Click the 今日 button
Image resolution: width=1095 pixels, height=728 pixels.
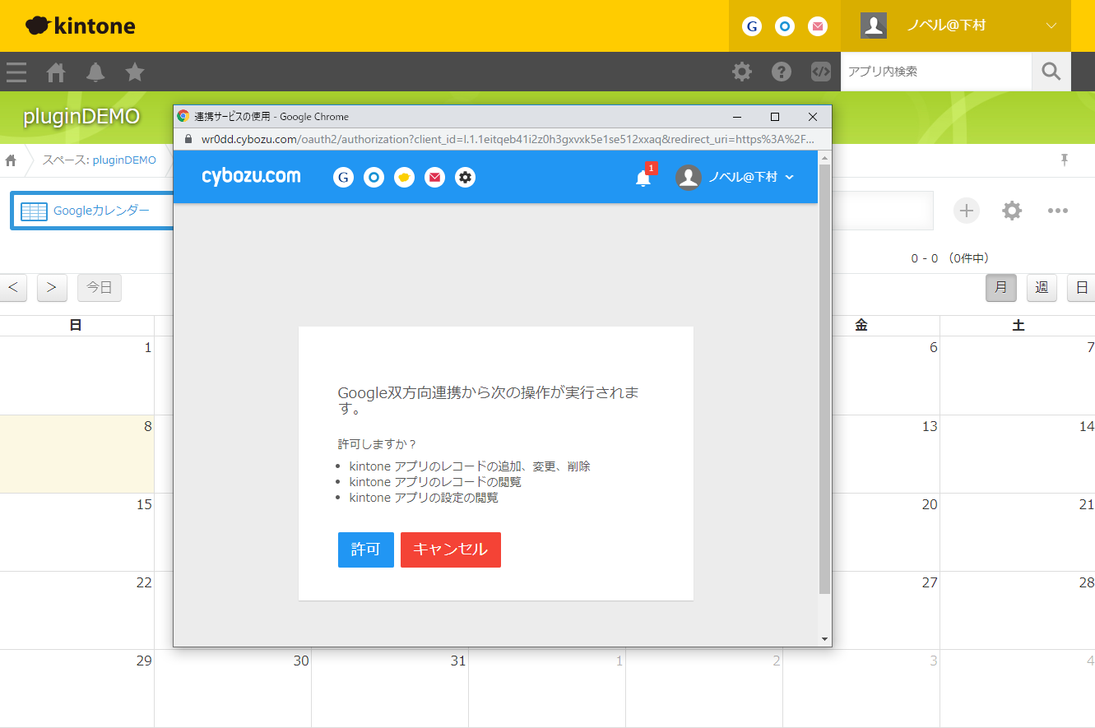coord(100,287)
